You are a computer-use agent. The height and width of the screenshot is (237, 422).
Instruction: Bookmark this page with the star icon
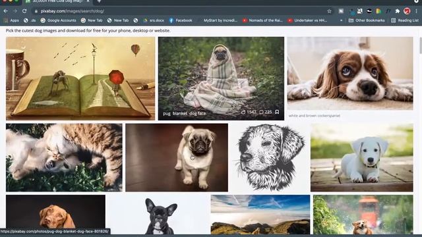click(329, 11)
